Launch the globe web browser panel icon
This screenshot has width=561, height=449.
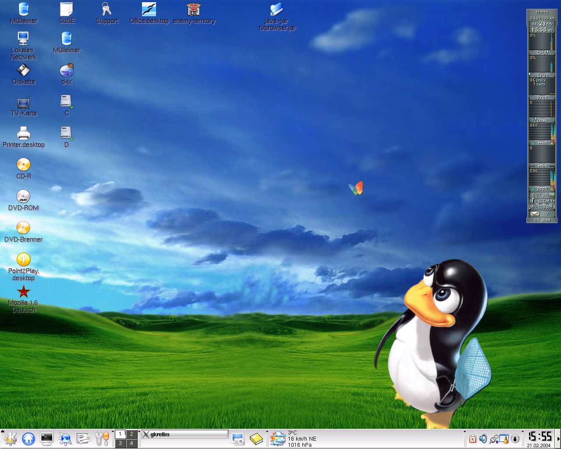click(x=65, y=438)
